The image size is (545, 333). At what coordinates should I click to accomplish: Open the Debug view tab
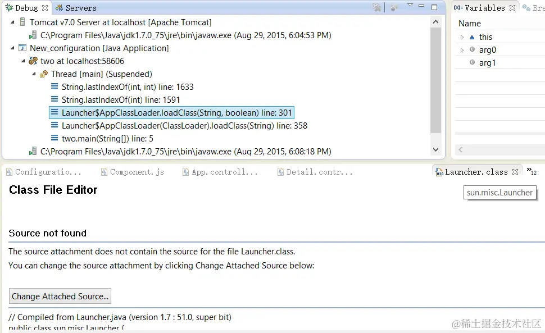coord(26,8)
